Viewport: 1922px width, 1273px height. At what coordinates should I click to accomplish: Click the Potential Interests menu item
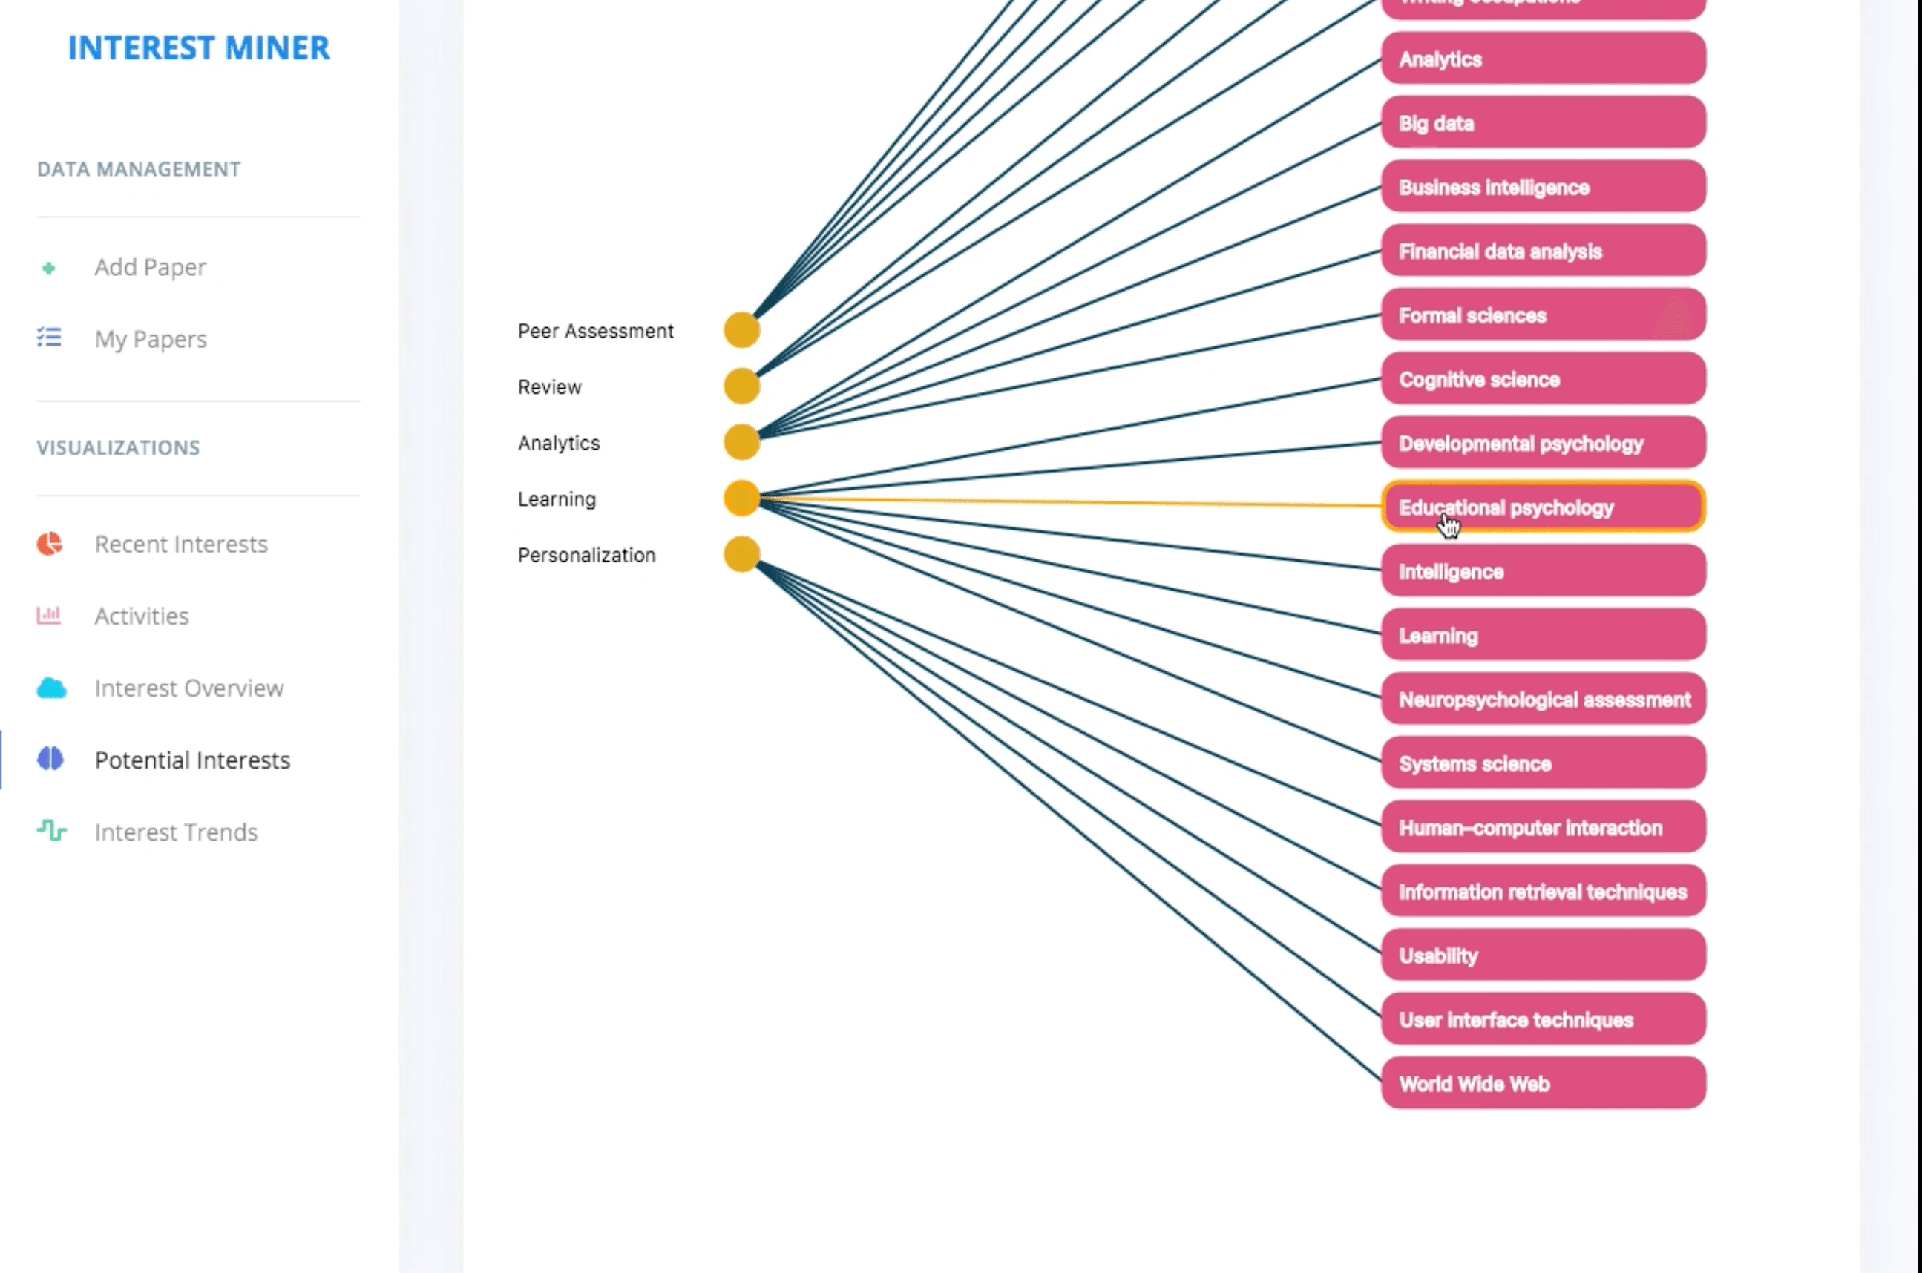191,760
